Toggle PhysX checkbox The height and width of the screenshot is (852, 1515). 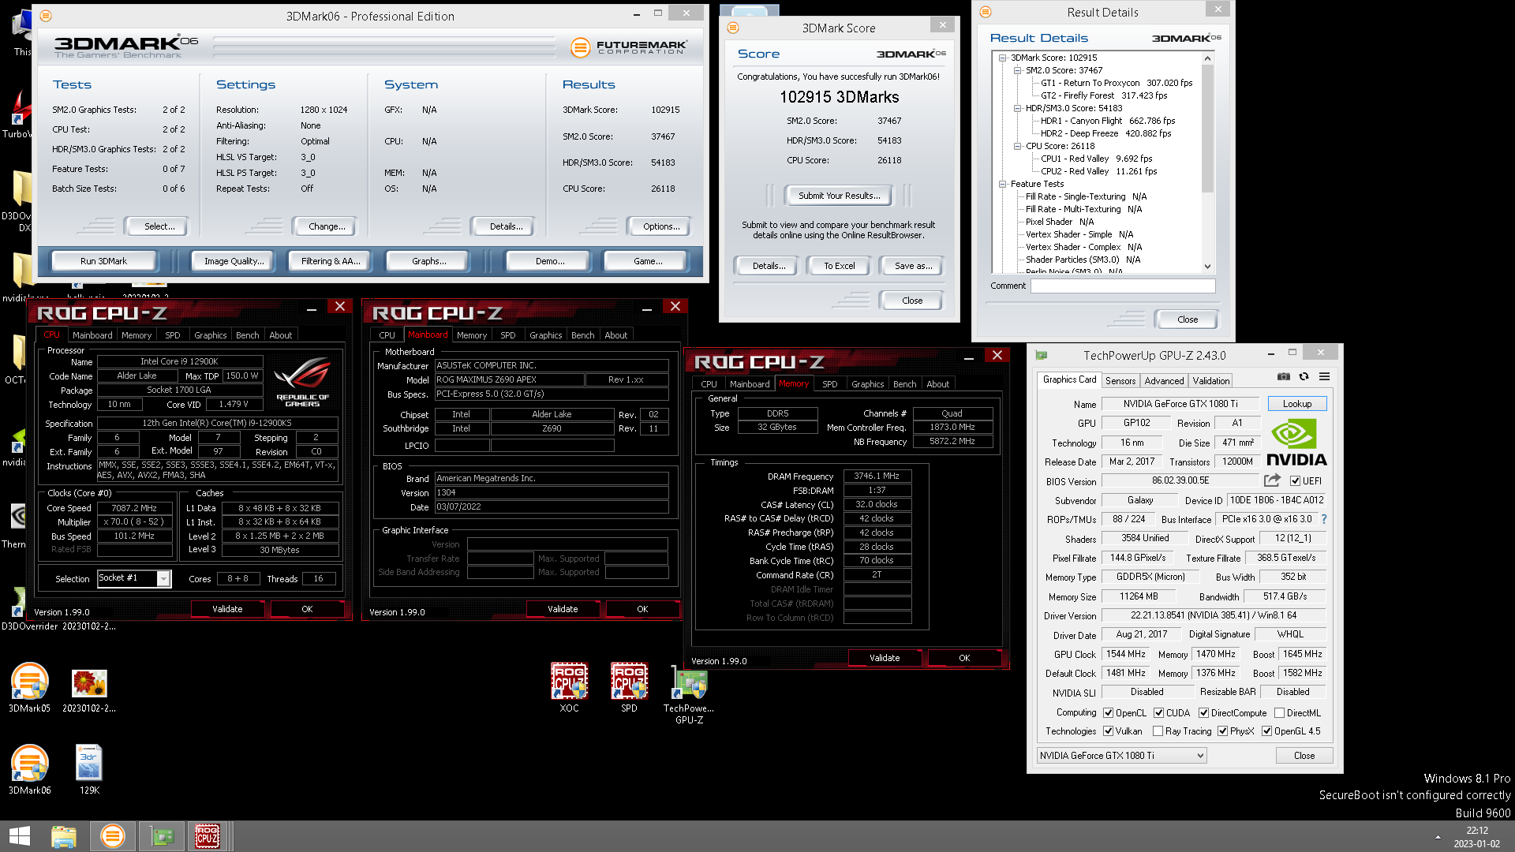click(x=1223, y=731)
